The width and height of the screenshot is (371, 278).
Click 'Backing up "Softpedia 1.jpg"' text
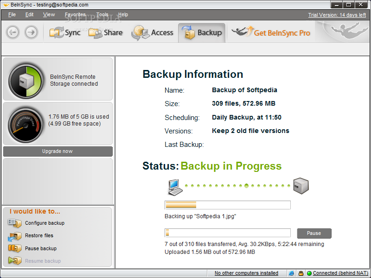pyautogui.click(x=200, y=216)
